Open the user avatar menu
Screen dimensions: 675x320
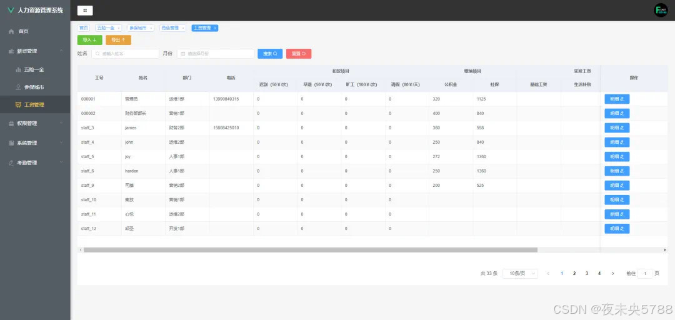pos(661,11)
